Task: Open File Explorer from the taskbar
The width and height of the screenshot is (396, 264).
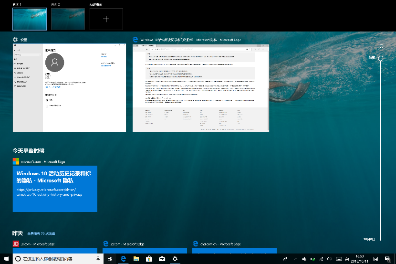Action: 136,259
